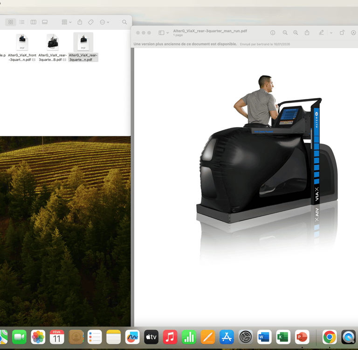
Task: Open Notes from the Dock
Action: (113, 337)
